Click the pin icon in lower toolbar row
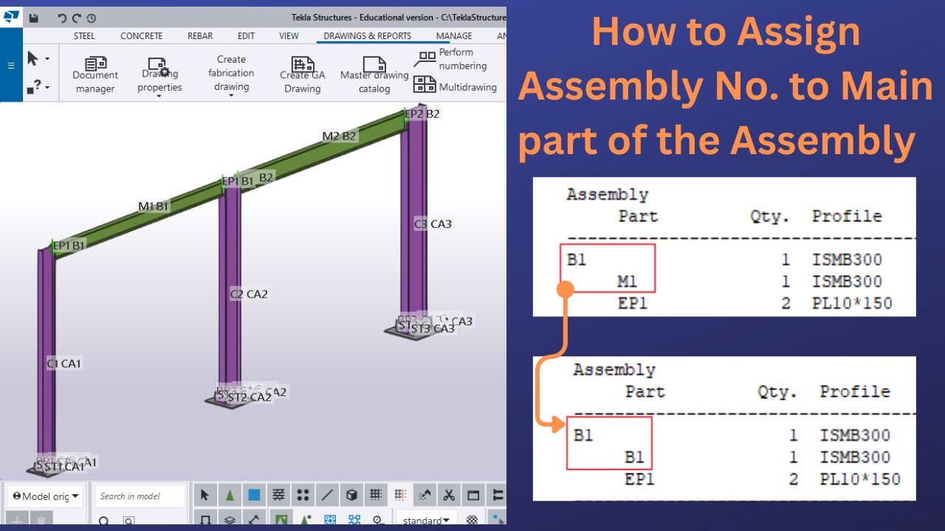The image size is (945, 531). point(377,520)
